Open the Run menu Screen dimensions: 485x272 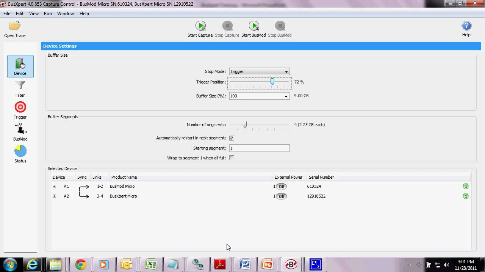(48, 13)
